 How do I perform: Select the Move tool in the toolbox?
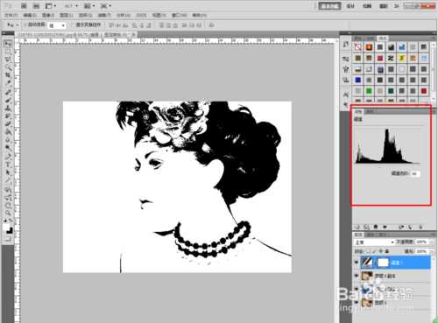pyautogui.click(x=8, y=44)
